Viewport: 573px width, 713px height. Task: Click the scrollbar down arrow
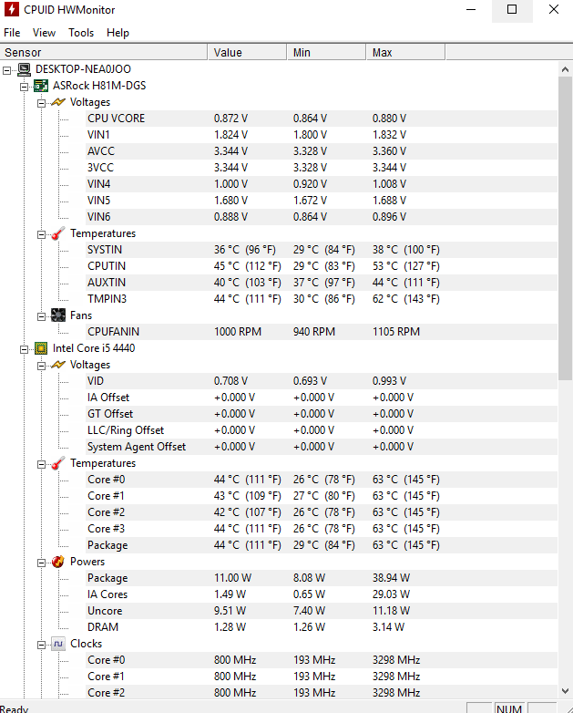tap(565, 691)
